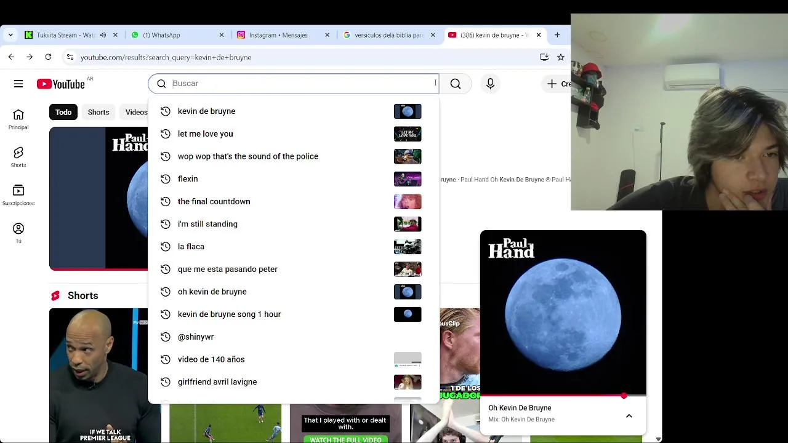788x443 pixels.
Task: Open Shorts in left sidebar
Action: [x=18, y=157]
